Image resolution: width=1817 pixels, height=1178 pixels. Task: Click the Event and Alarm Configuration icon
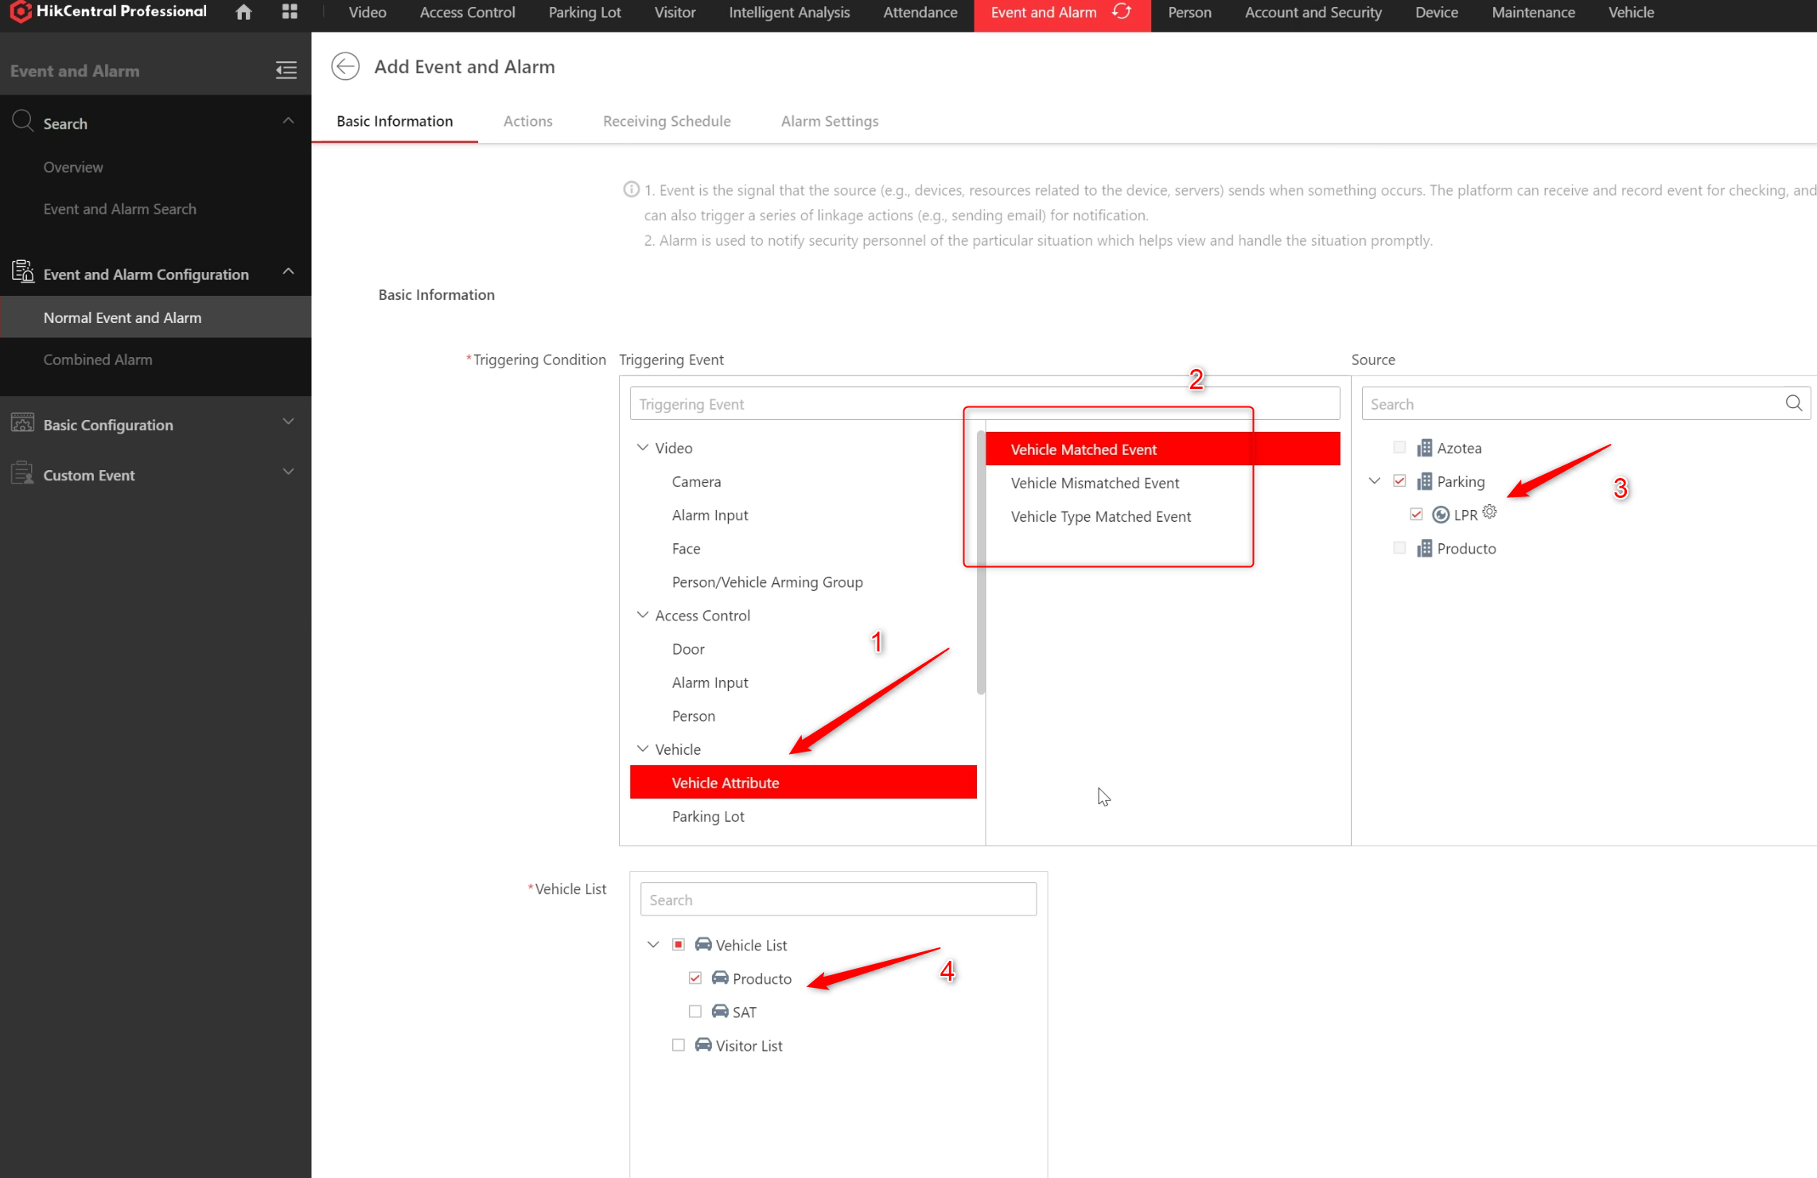click(x=22, y=272)
